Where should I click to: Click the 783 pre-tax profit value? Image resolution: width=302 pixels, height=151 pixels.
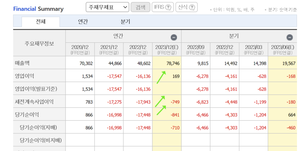coord(89,102)
